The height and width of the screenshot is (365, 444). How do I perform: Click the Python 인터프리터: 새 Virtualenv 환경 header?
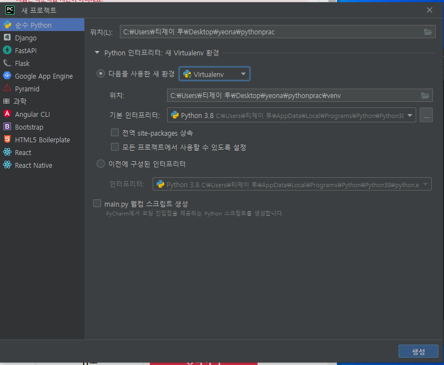coord(162,53)
